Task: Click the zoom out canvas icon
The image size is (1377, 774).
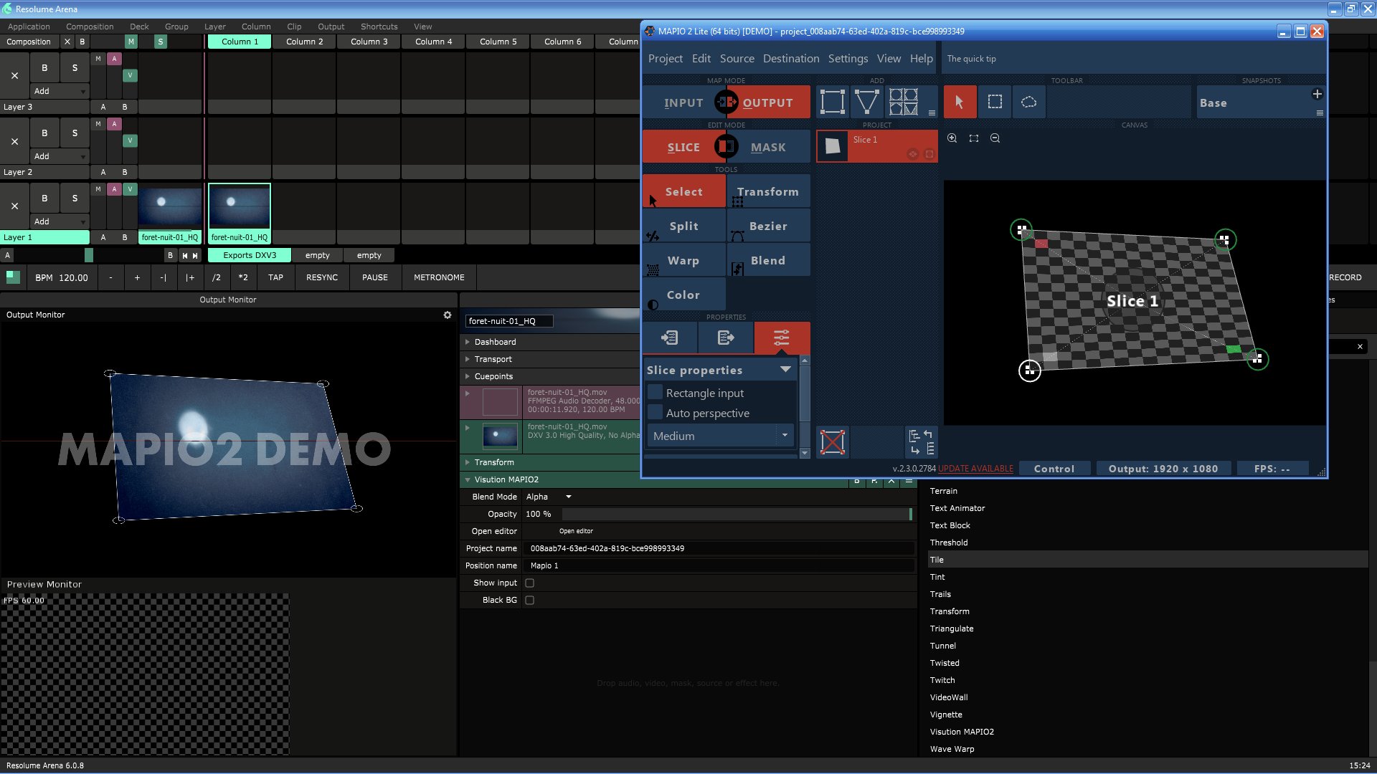Action: point(995,138)
